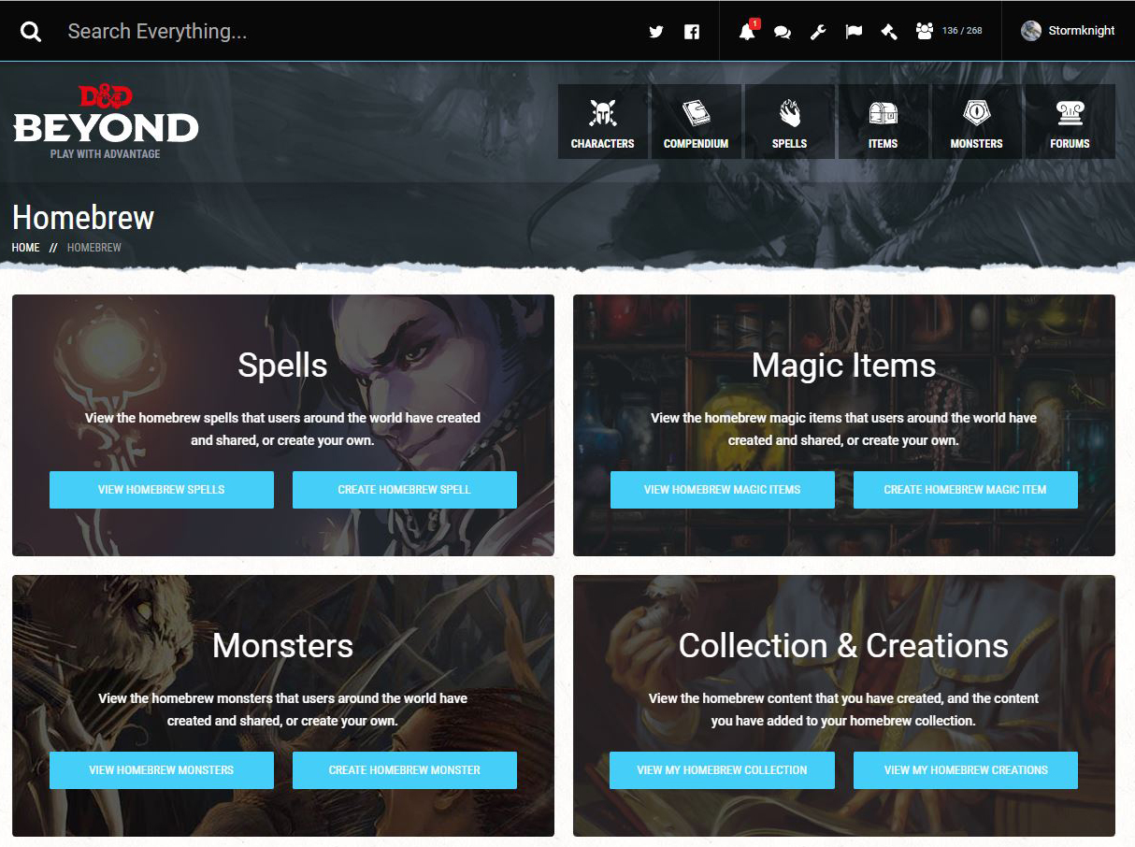Open the Compendium navigation tile
1135x847 pixels.
696,122
